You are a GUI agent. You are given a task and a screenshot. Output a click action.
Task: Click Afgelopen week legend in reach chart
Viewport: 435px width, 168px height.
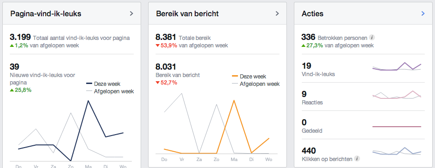point(256,84)
